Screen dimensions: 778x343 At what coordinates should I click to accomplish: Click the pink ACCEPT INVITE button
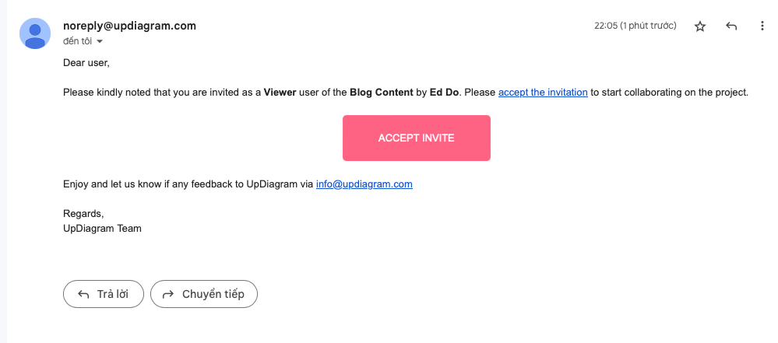coord(417,138)
